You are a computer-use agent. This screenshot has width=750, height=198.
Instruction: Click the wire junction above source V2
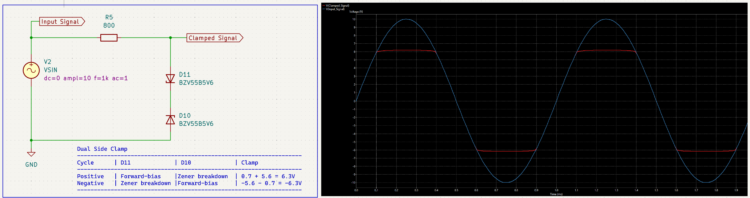click(x=31, y=38)
